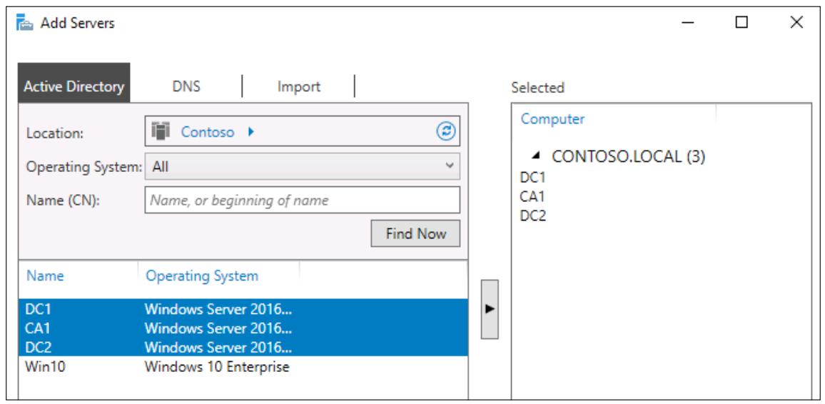
Task: Open the Operating System dropdown
Action: 302,167
